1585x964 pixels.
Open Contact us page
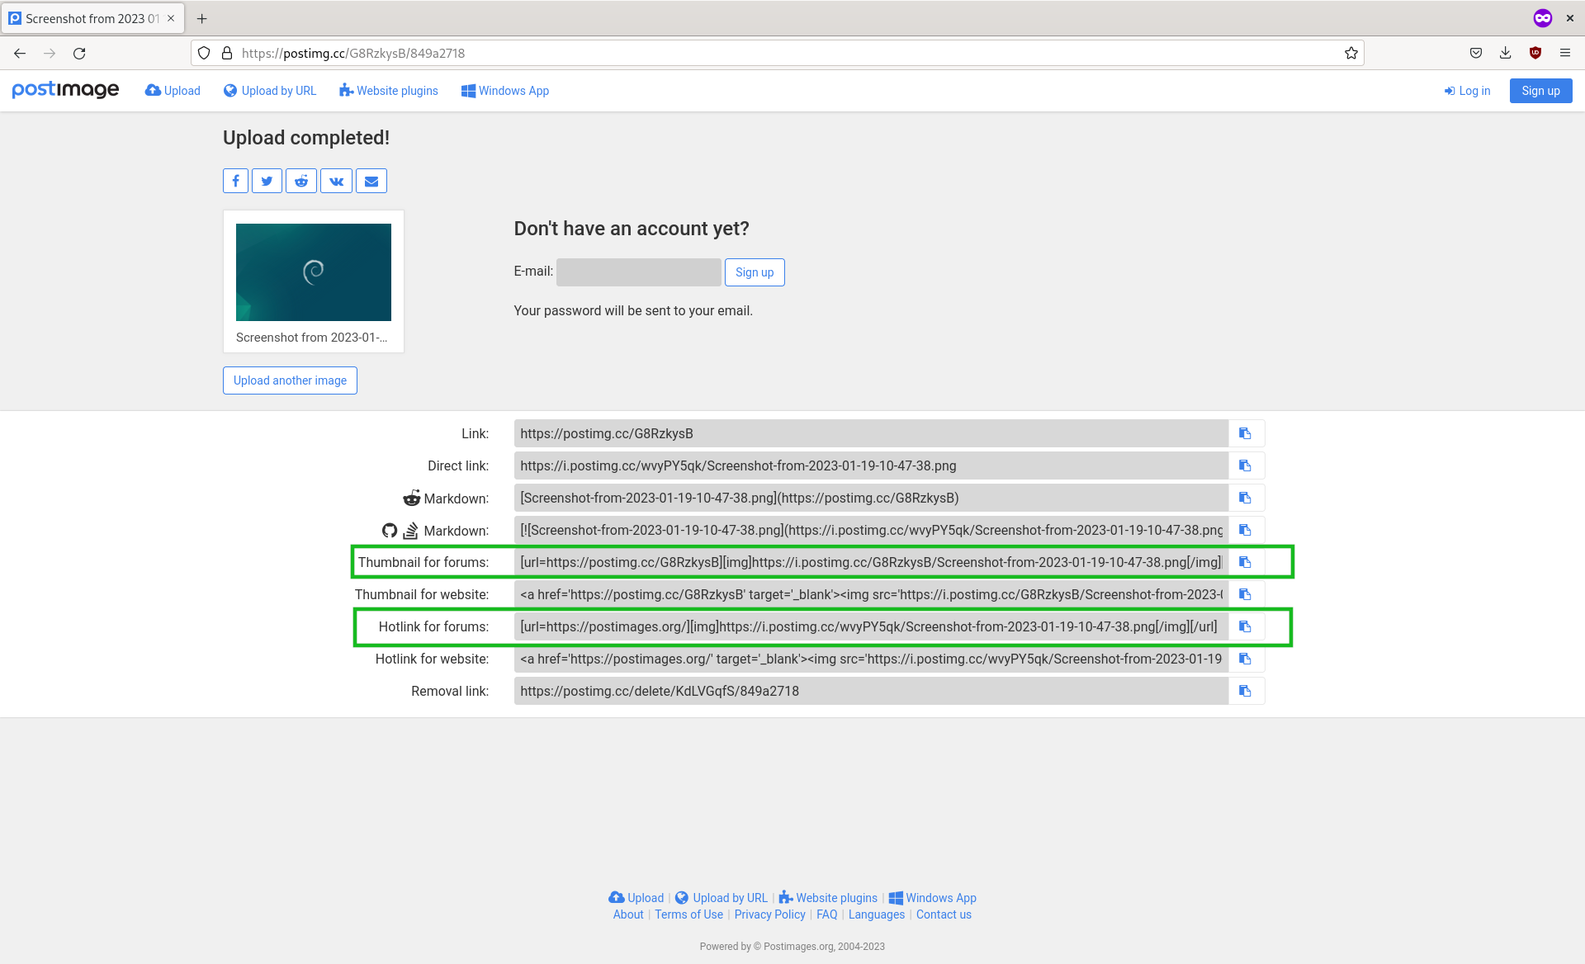click(x=944, y=914)
